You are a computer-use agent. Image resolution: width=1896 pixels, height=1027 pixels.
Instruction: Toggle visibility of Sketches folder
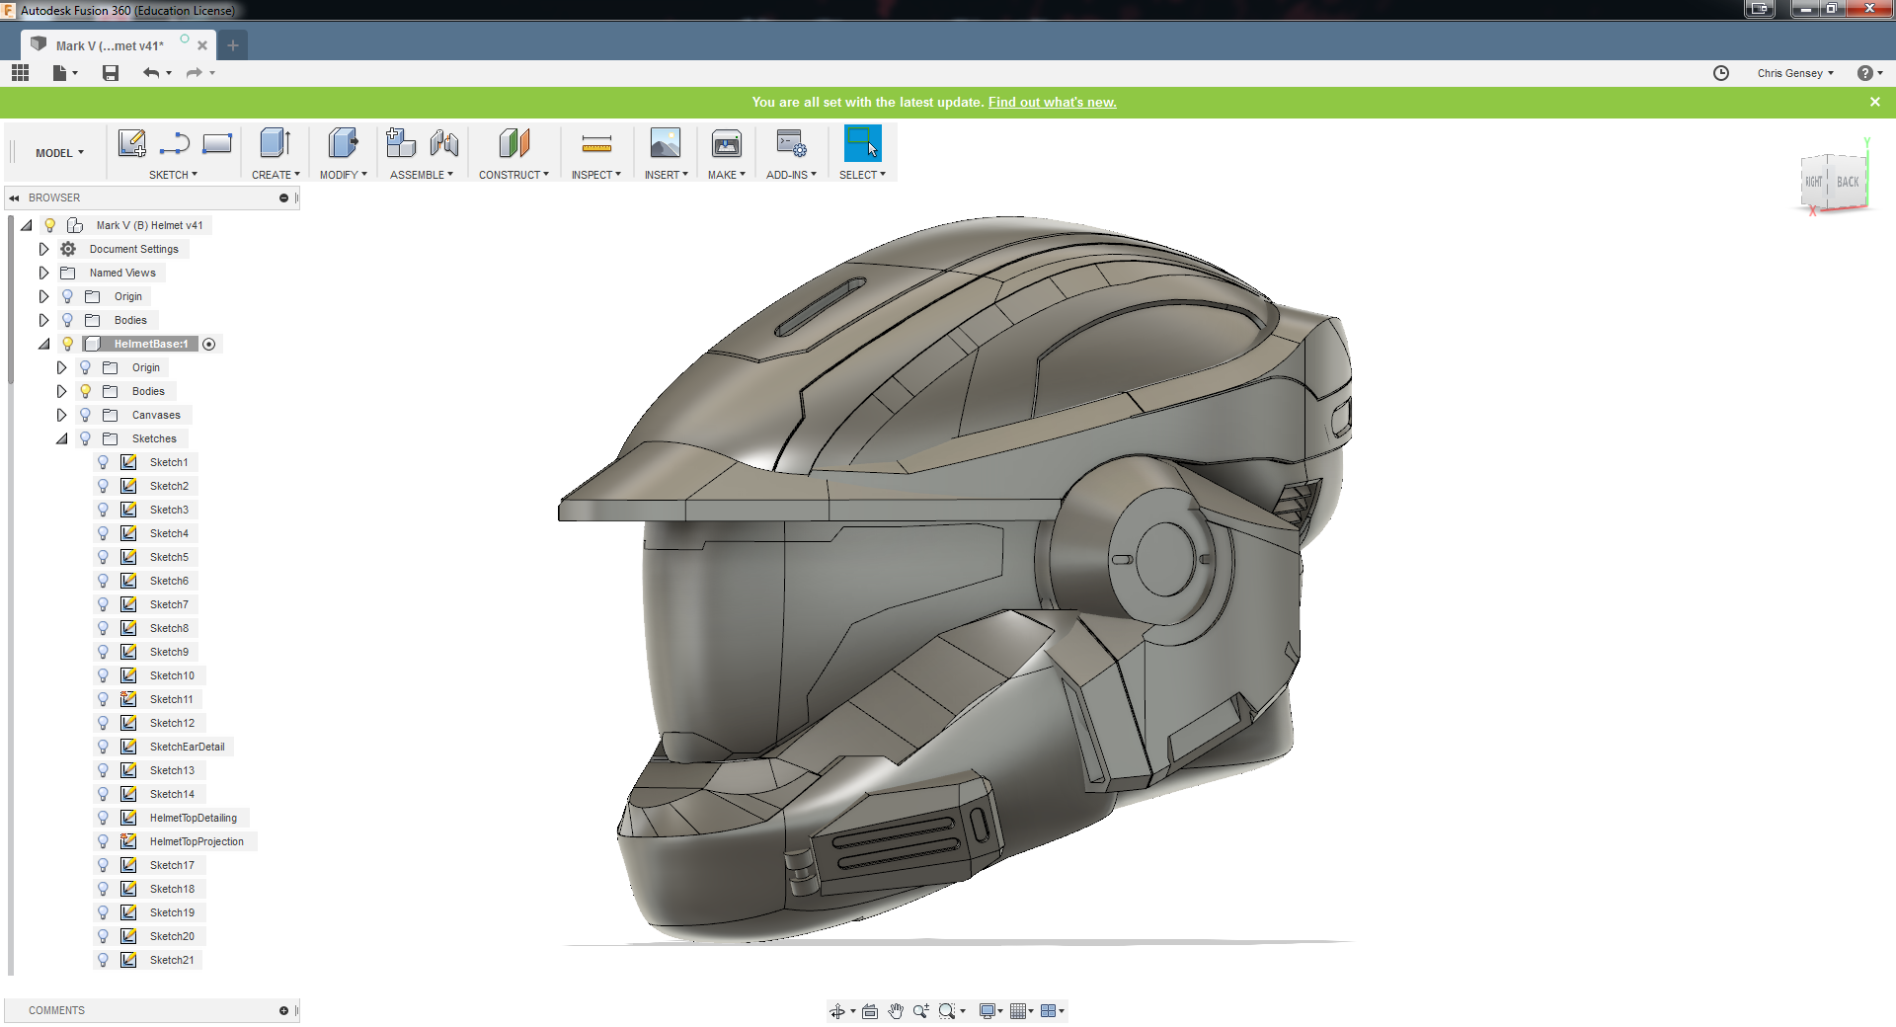[x=85, y=438]
